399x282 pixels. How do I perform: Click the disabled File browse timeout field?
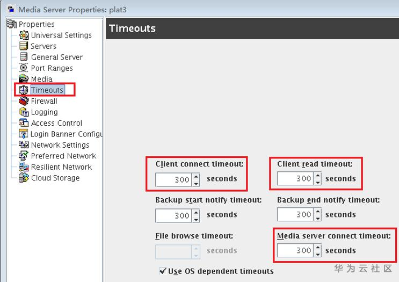(174, 252)
